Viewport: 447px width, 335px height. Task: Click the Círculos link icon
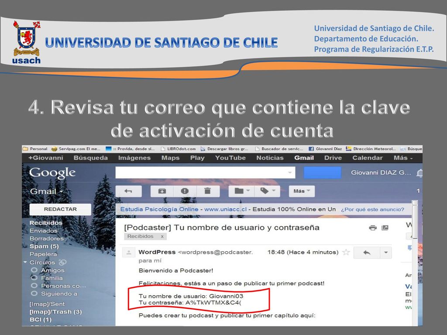(x=62, y=262)
